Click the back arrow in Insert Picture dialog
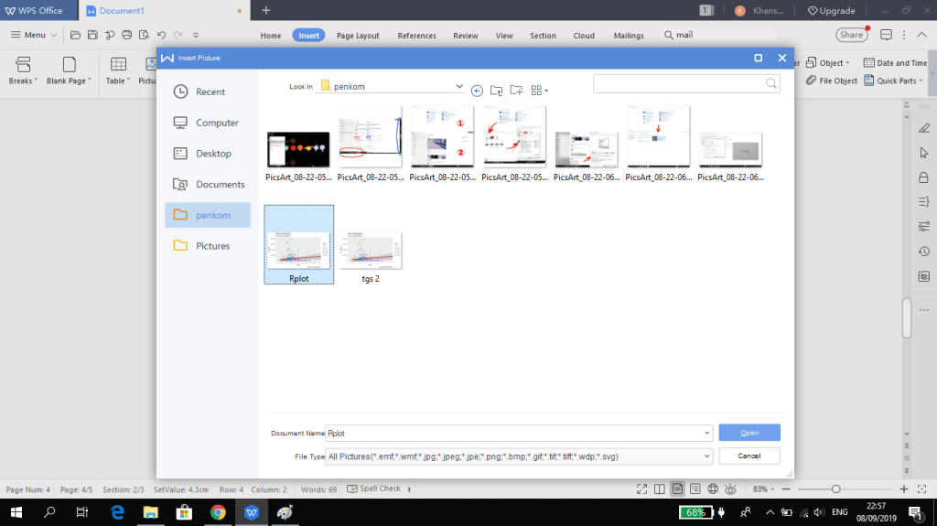The image size is (937, 526). 477,90
